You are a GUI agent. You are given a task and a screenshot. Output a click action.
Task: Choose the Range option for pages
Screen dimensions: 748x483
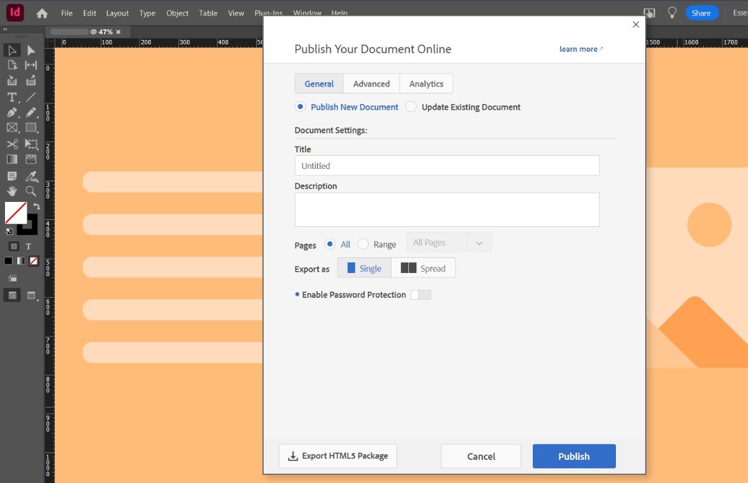(362, 244)
